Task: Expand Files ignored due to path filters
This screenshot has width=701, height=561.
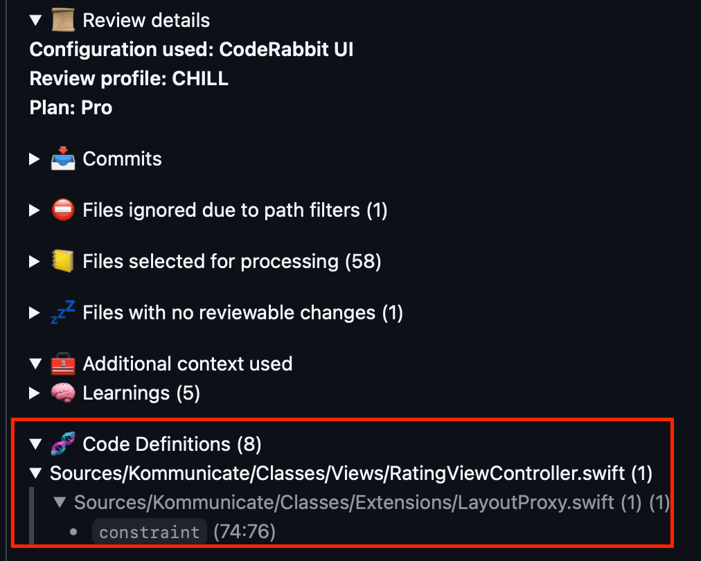Action: click(35, 209)
